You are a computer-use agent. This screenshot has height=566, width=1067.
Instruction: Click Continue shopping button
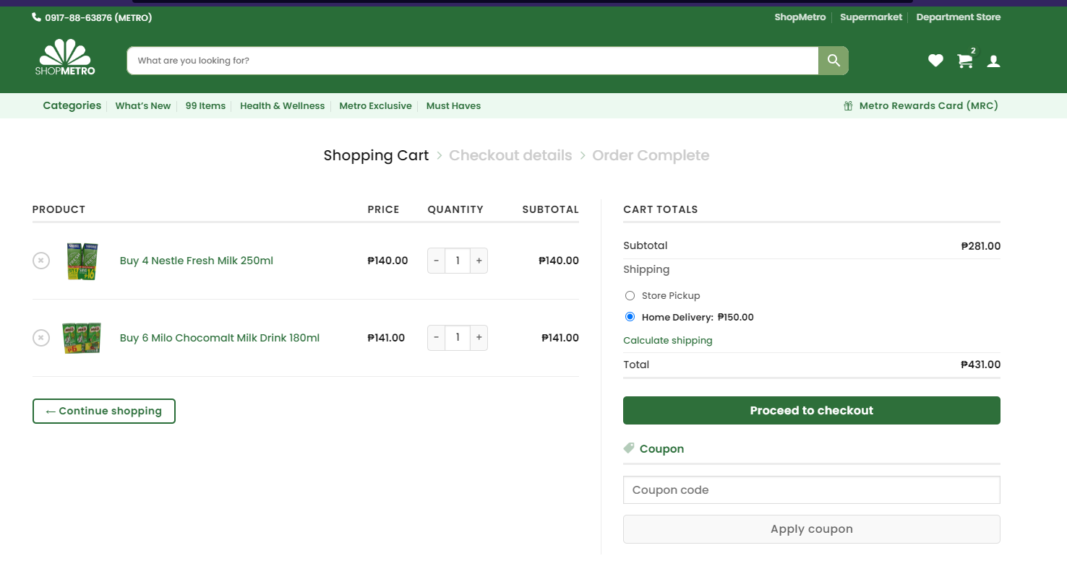pyautogui.click(x=104, y=411)
